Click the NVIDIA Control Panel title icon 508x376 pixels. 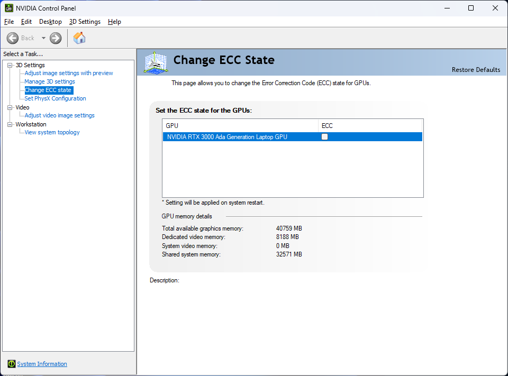9,8
